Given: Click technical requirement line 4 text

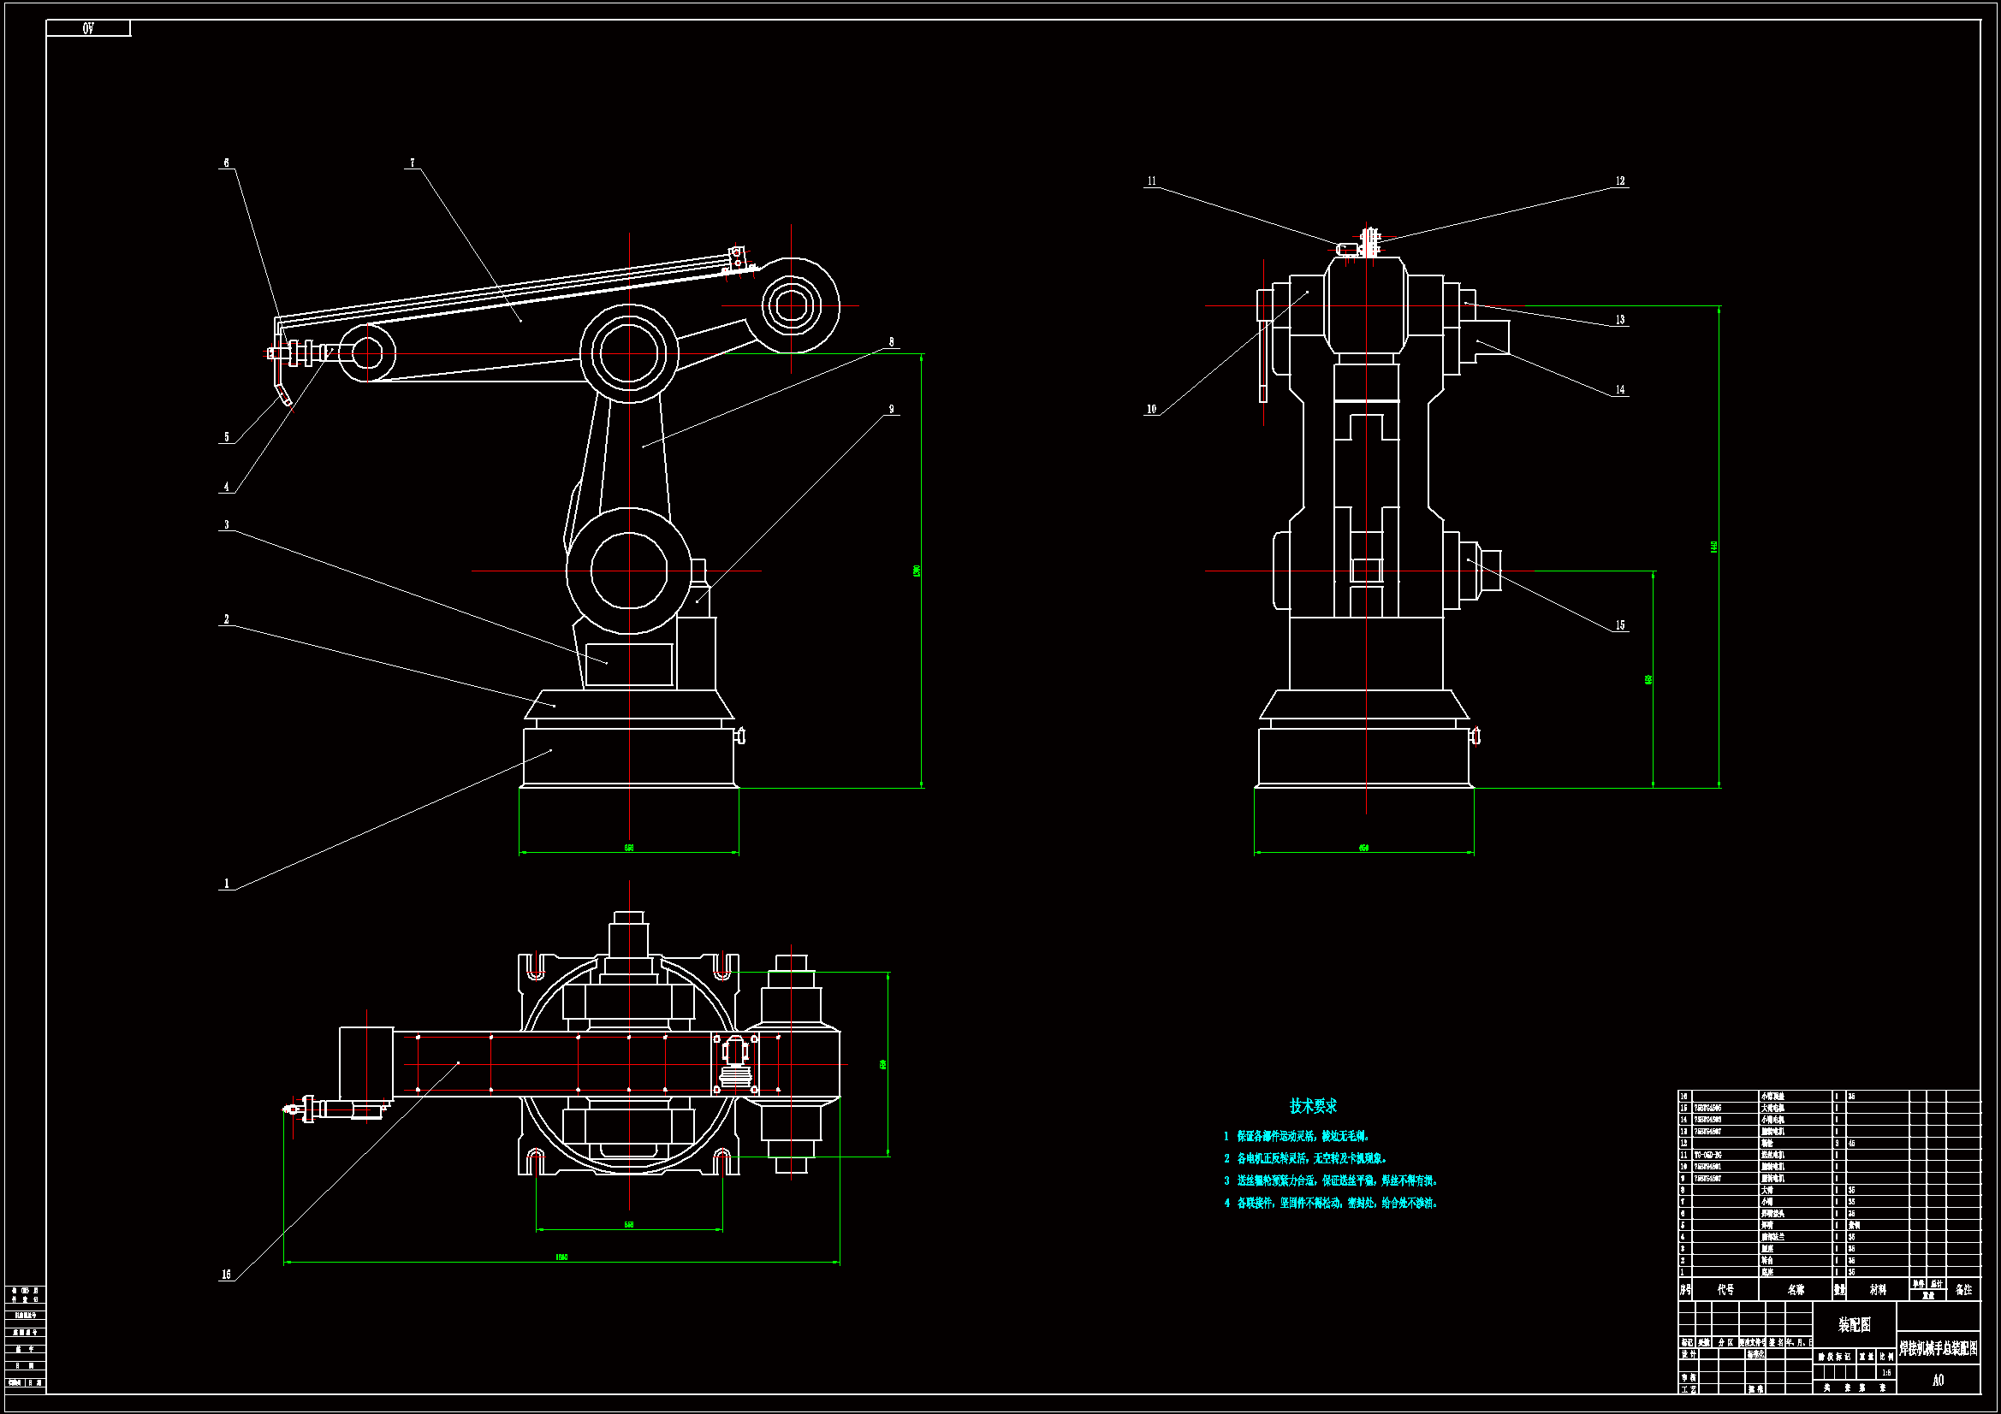Looking at the screenshot, I should [x=1335, y=1204].
